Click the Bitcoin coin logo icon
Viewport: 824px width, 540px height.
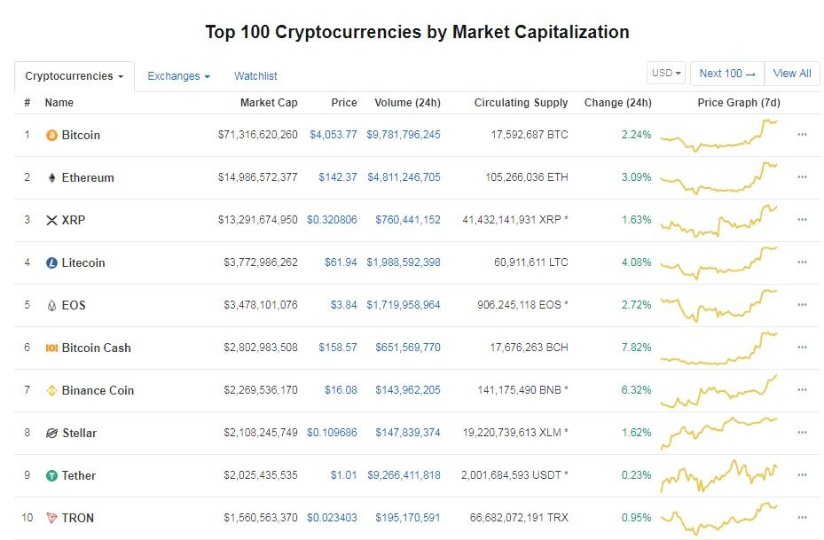(x=51, y=136)
